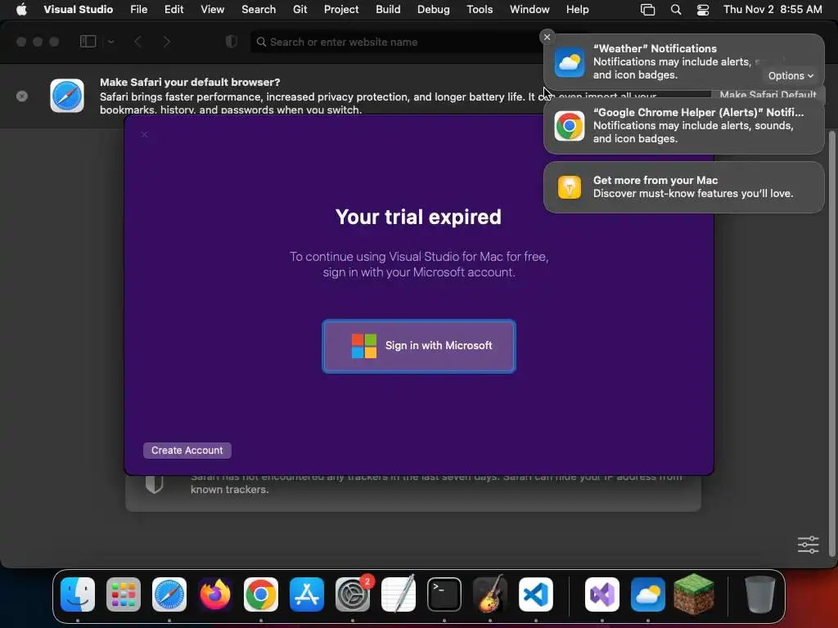The height and width of the screenshot is (628, 838).
Task: Close the trial expired dialog
Action: (144, 135)
